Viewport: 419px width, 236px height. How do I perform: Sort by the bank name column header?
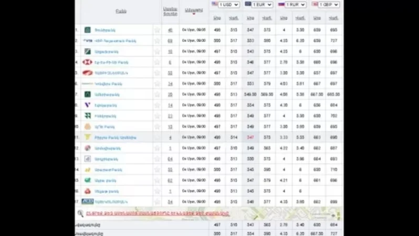click(x=121, y=10)
